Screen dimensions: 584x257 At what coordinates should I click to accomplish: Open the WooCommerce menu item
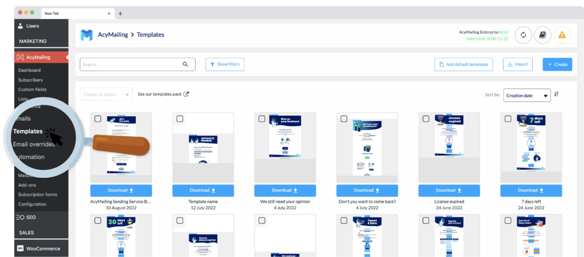tap(41, 248)
